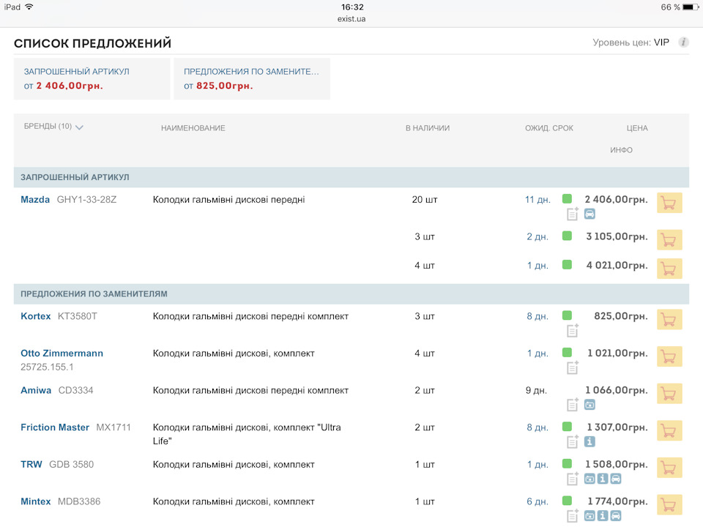Select the Предложения по замените… tab

(251, 78)
